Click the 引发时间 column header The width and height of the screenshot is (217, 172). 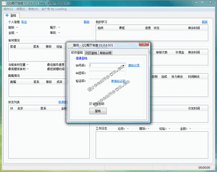tap(194, 108)
